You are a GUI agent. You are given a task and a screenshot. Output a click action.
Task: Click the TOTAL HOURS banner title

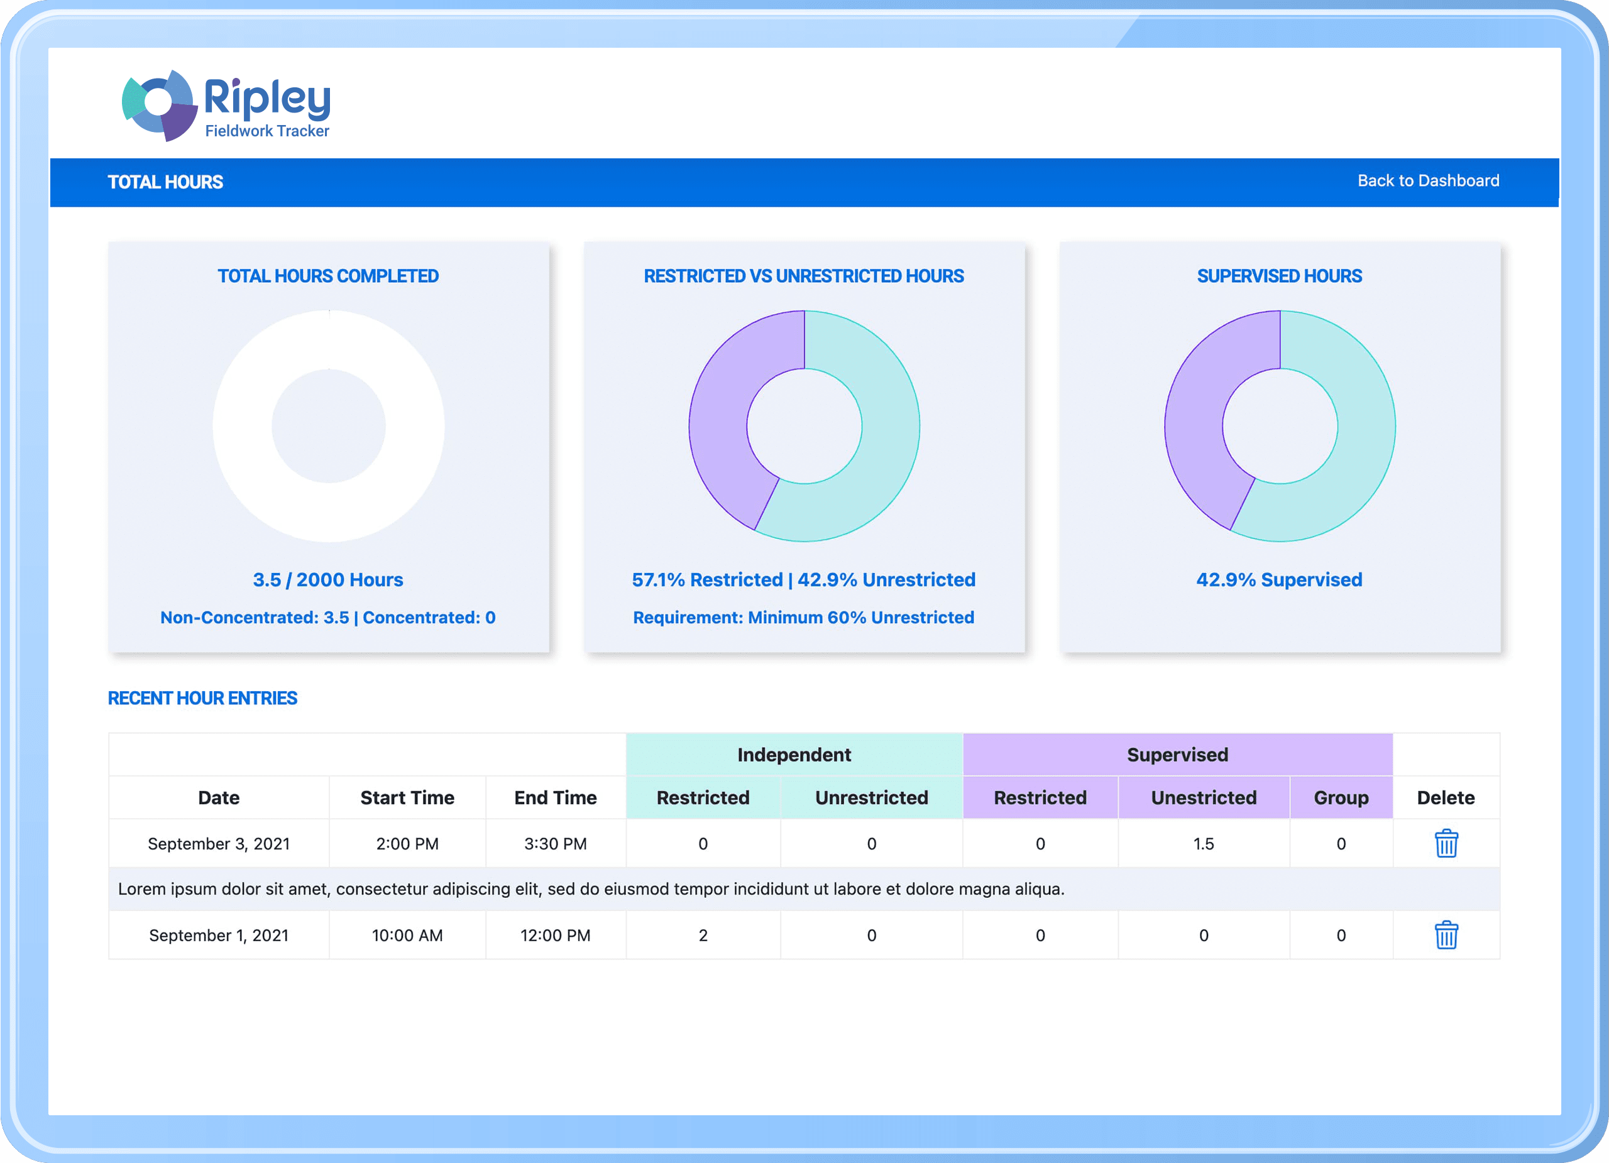(x=165, y=182)
